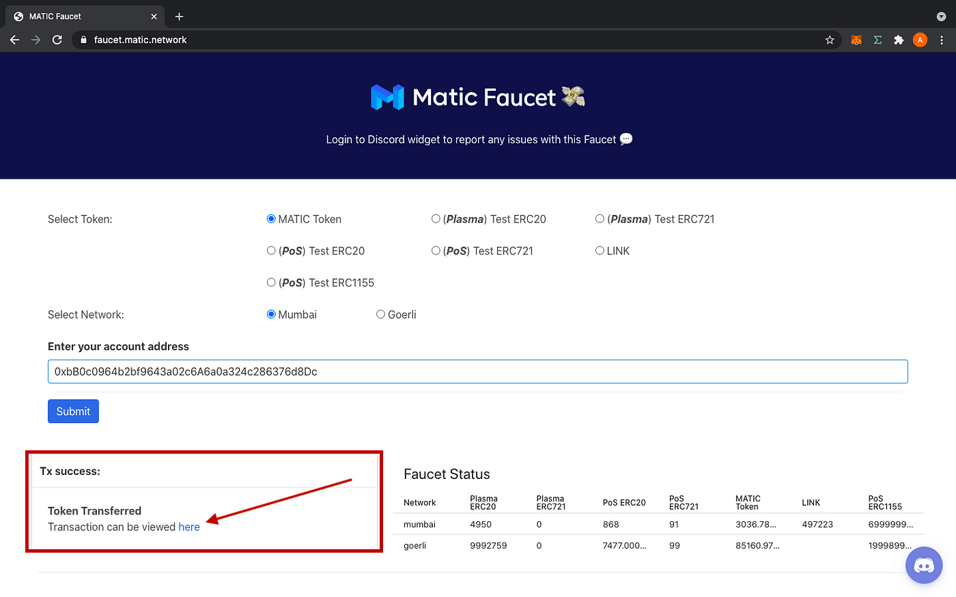Click the 'Select Network:' label
The height and width of the screenshot is (597, 956).
pyautogui.click(x=86, y=315)
